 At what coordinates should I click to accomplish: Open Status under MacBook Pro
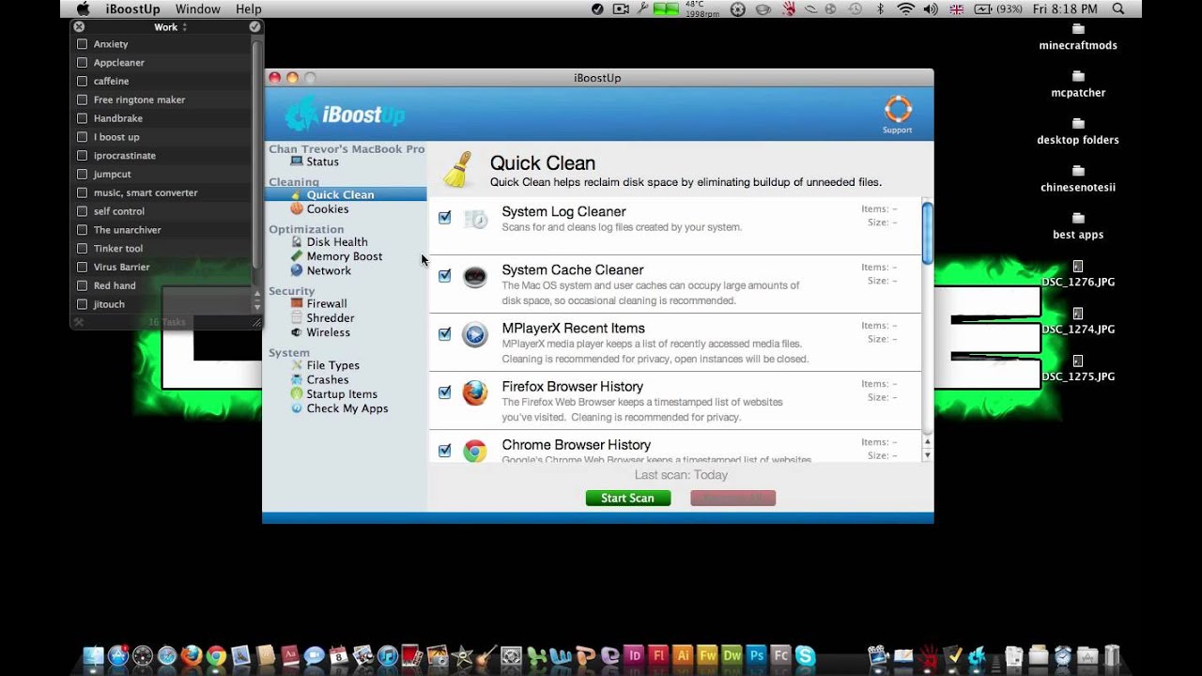point(322,161)
